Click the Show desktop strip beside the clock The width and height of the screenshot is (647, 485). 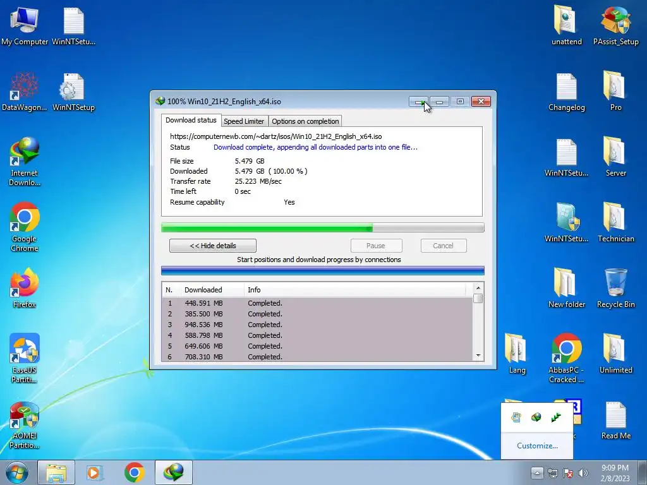click(x=643, y=472)
